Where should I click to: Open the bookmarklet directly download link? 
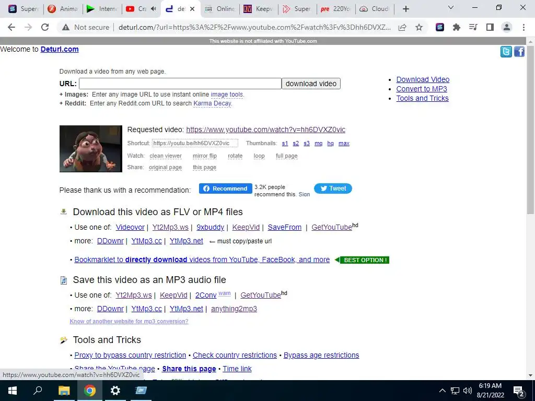coord(202,260)
